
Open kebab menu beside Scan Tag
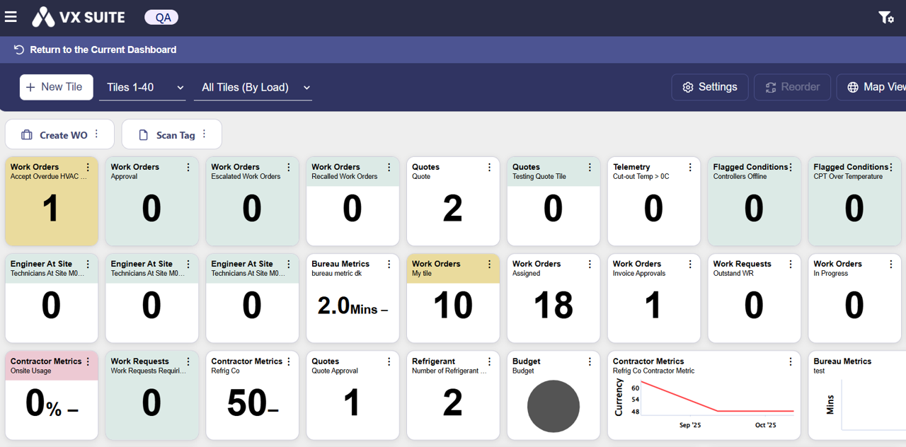point(205,134)
